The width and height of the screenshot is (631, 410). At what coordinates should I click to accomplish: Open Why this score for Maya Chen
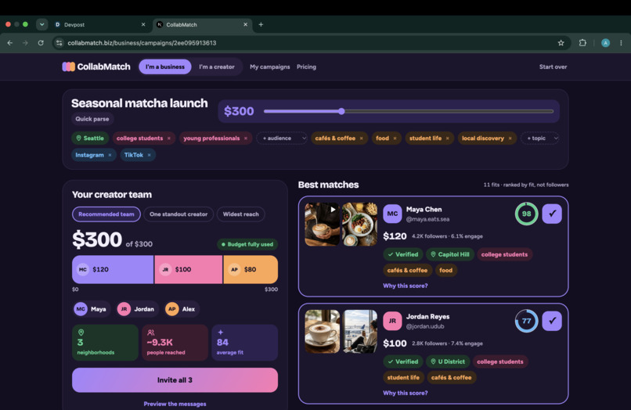pyautogui.click(x=406, y=286)
